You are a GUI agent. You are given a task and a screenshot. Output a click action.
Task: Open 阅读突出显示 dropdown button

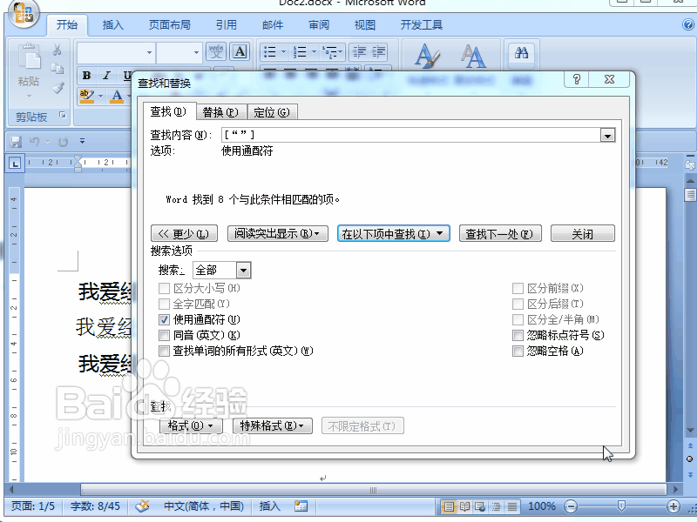tap(278, 233)
